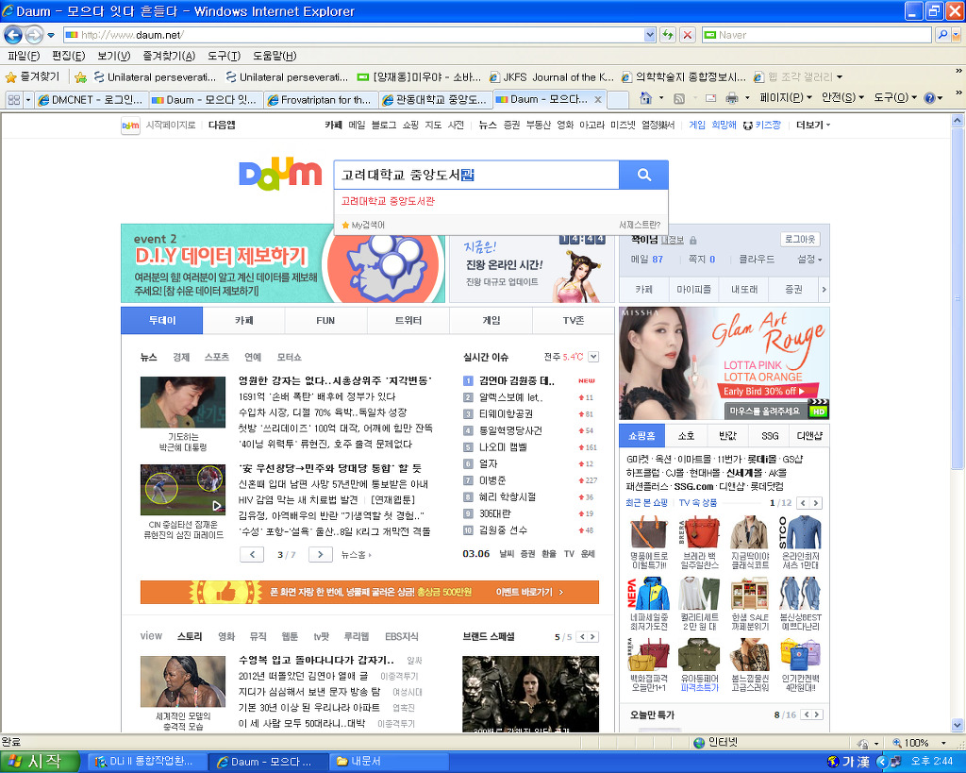The height and width of the screenshot is (773, 966).
Task: Expand the login box services with the right arrow
Action: click(824, 289)
